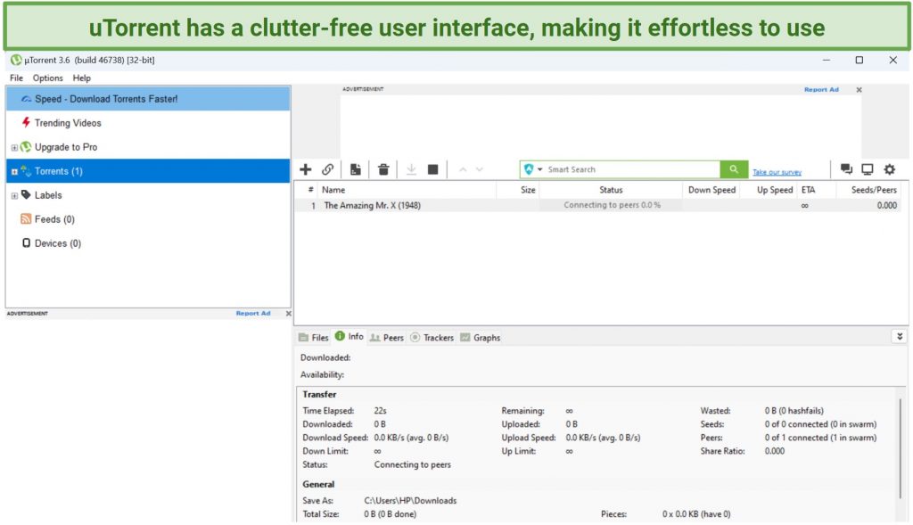The width and height of the screenshot is (913, 525).
Task: Click the Add Torrent from URL link icon
Action: point(328,169)
